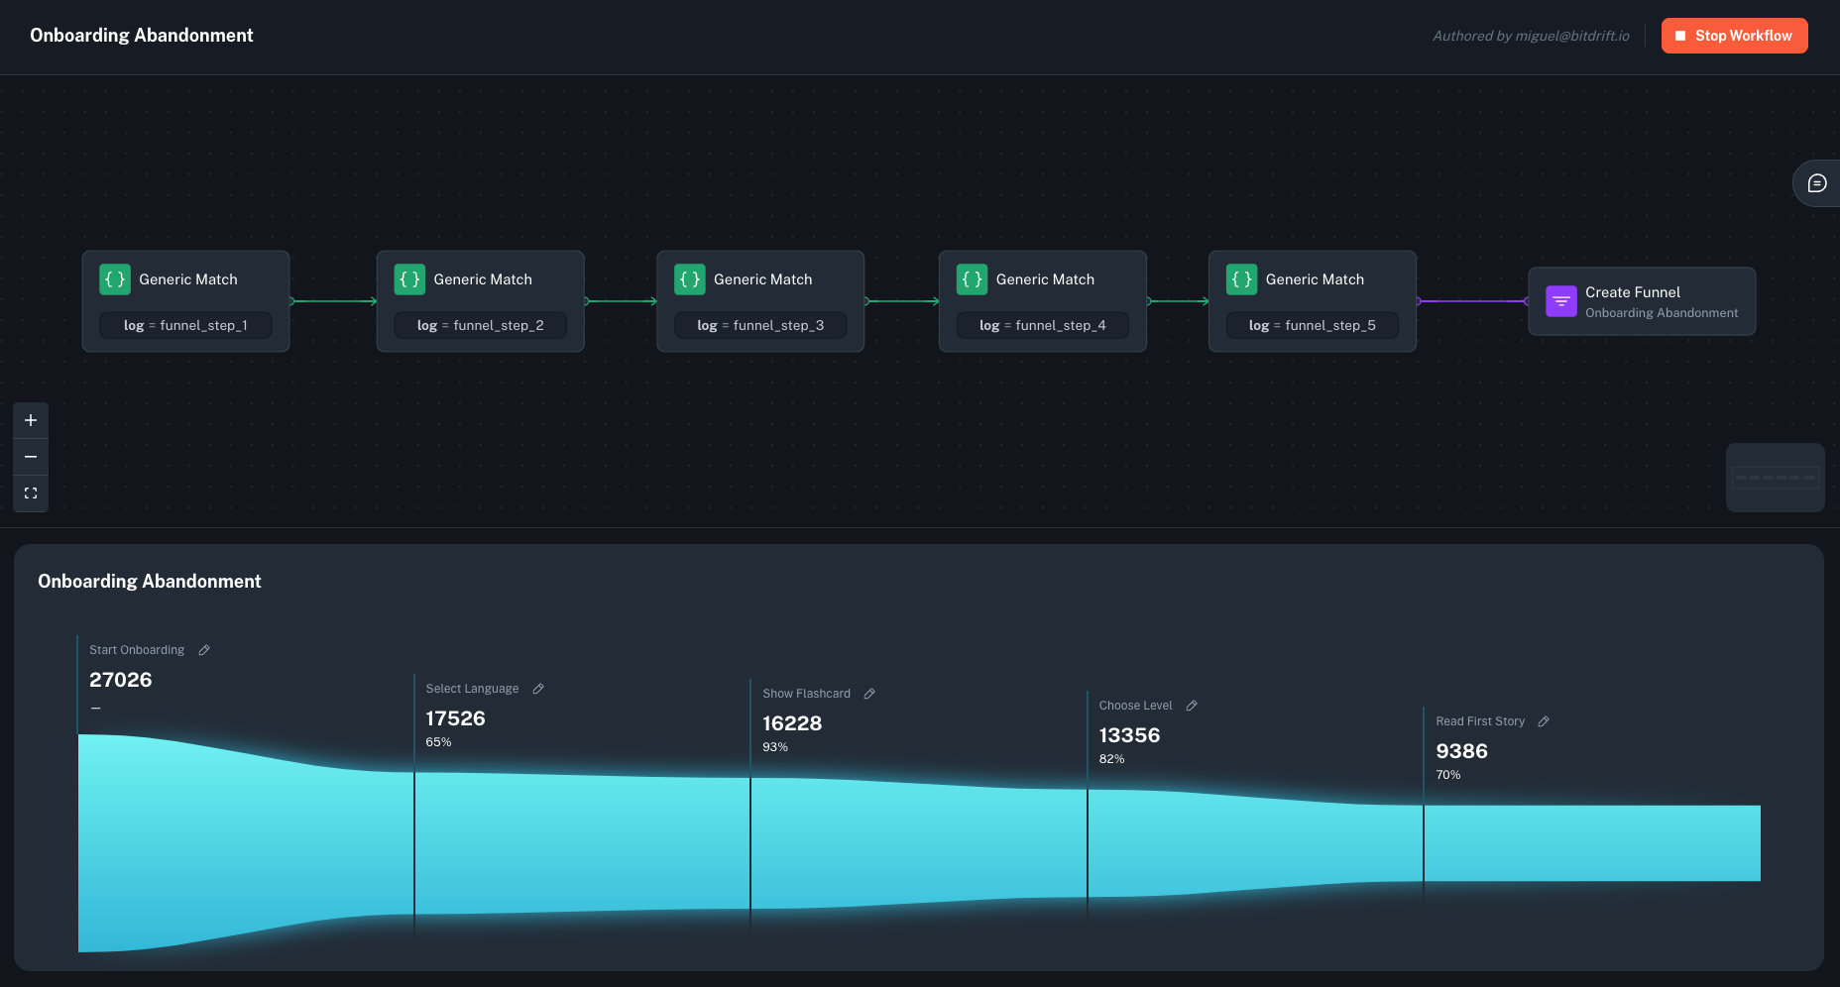
Task: Edit the Choose Level step name pencil icon
Action: tap(1190, 705)
